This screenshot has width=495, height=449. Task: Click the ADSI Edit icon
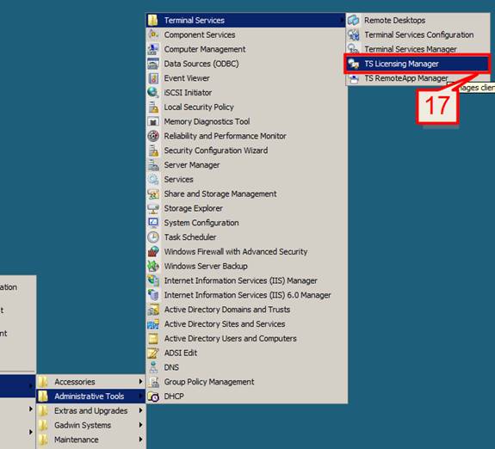tap(153, 353)
